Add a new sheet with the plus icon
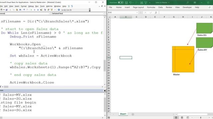This screenshot has height=119, width=213. click(x=133, y=114)
